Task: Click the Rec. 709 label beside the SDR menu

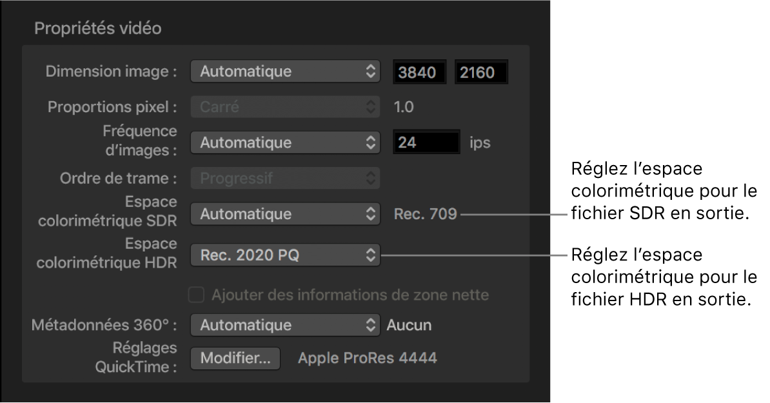Action: tap(426, 213)
